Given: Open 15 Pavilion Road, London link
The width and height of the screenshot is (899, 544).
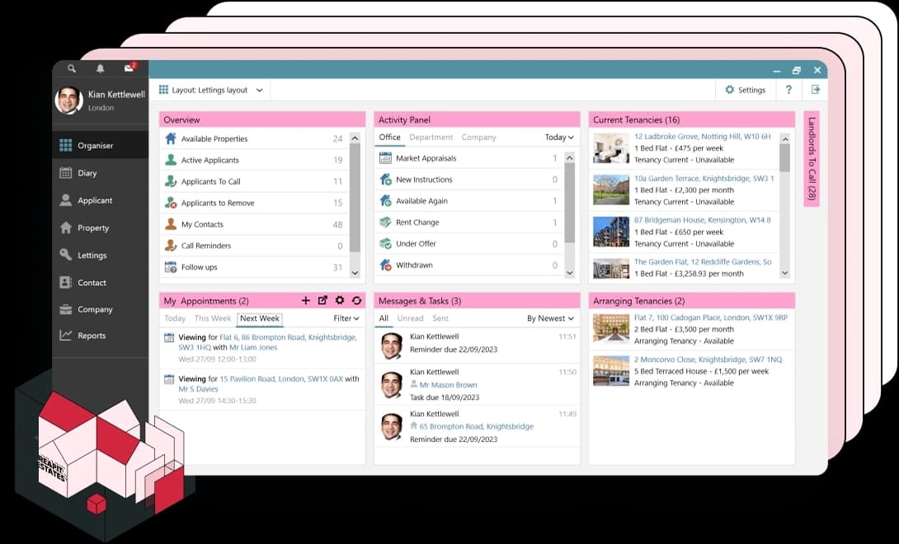Looking at the screenshot, I should [x=281, y=378].
